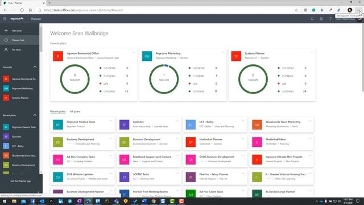Viewport: 364px width, 205px height.
Task: Open more options on Systems Planner card
Action: [x=312, y=52]
